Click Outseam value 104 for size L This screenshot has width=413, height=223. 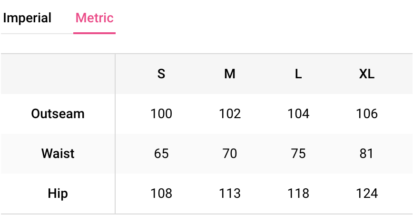[298, 114]
